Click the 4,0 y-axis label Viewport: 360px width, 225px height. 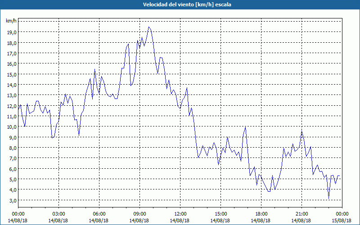[x=13, y=189]
